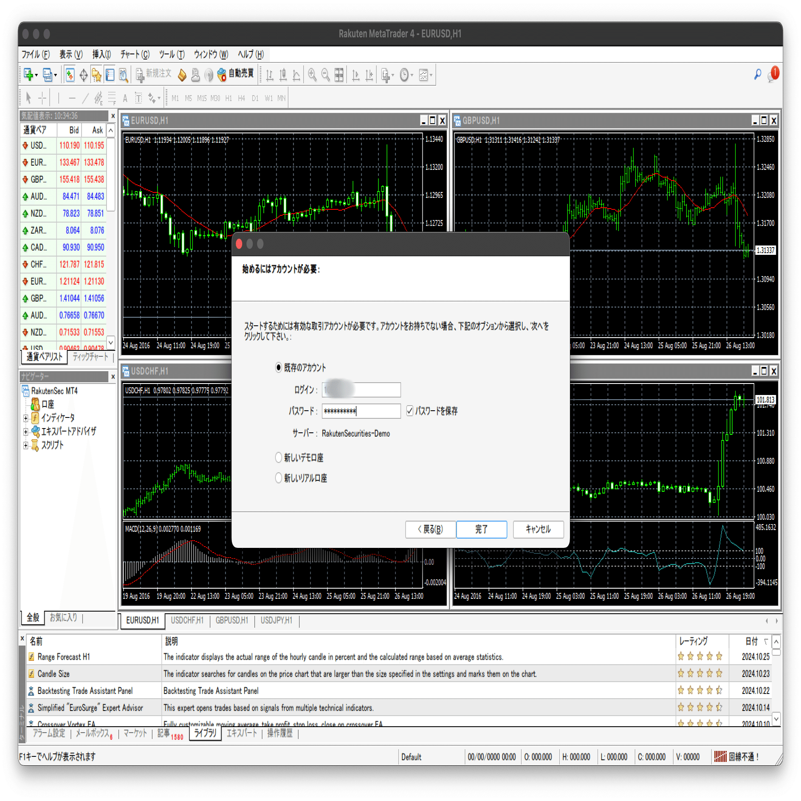Switch to the ティックチャート tab

coord(90,357)
